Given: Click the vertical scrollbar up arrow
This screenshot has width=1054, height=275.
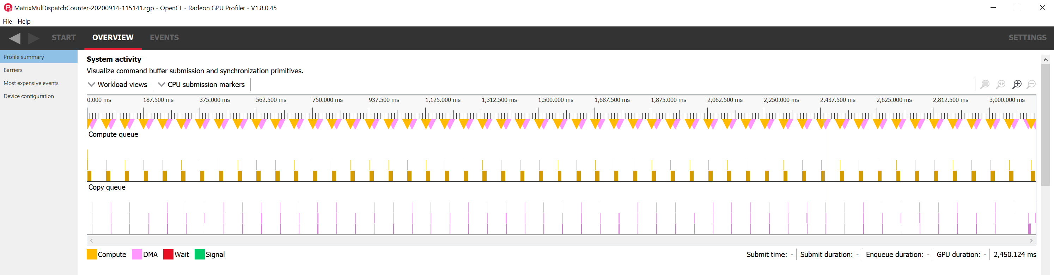Looking at the screenshot, I should pos(1046,60).
